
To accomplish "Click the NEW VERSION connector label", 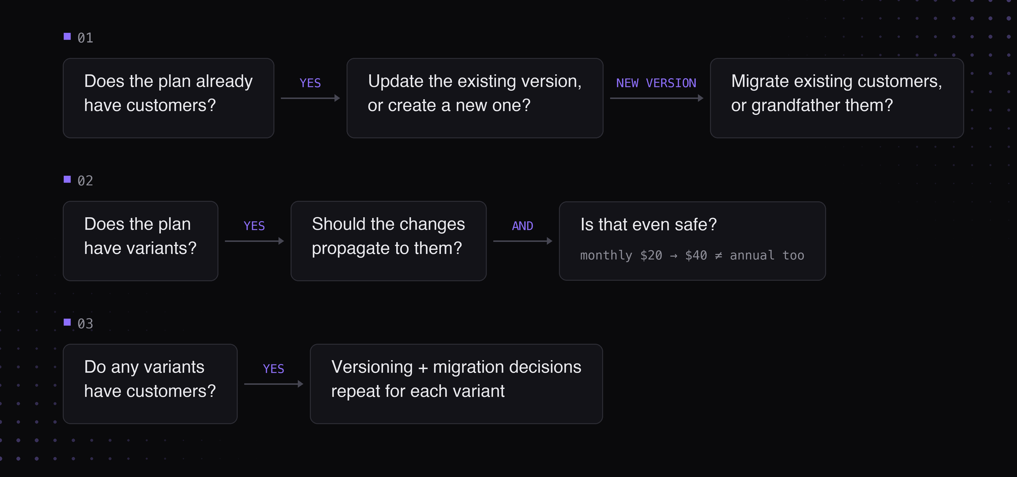I will pos(656,83).
